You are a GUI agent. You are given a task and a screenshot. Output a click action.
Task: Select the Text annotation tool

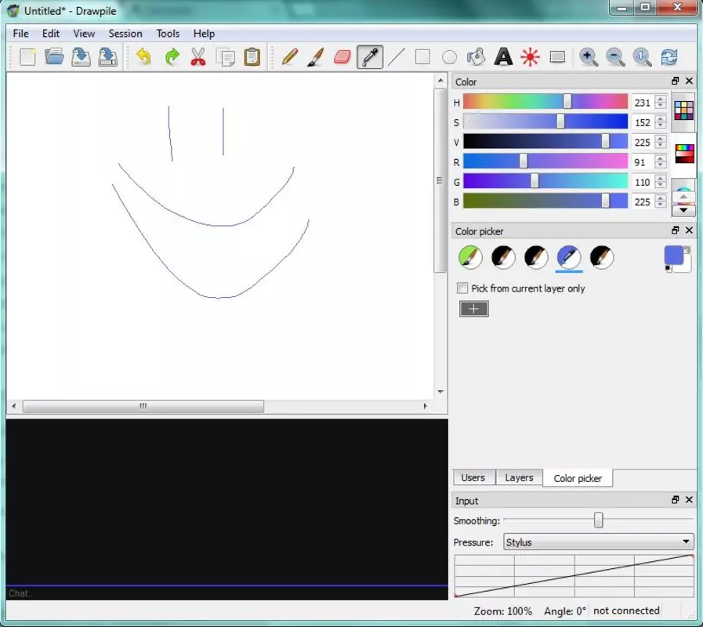coord(503,57)
